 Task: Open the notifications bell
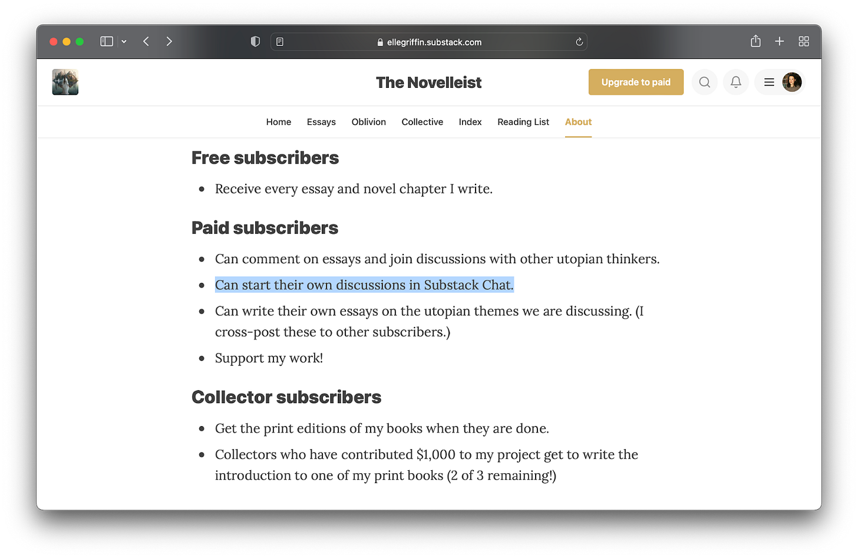(x=735, y=82)
